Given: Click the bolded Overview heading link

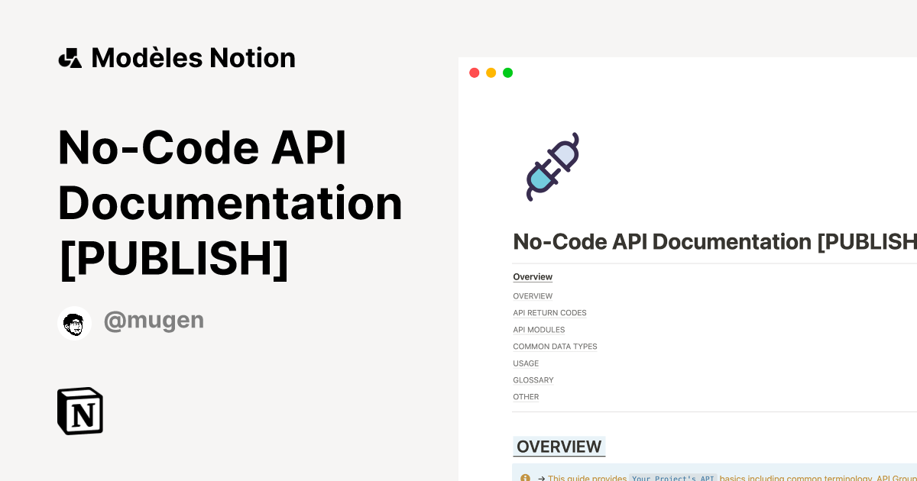Looking at the screenshot, I should [533, 276].
